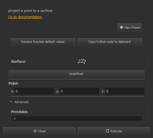The height and width of the screenshot is (138, 153).
Task: Close the function dialog
Action: (x=39, y=131)
